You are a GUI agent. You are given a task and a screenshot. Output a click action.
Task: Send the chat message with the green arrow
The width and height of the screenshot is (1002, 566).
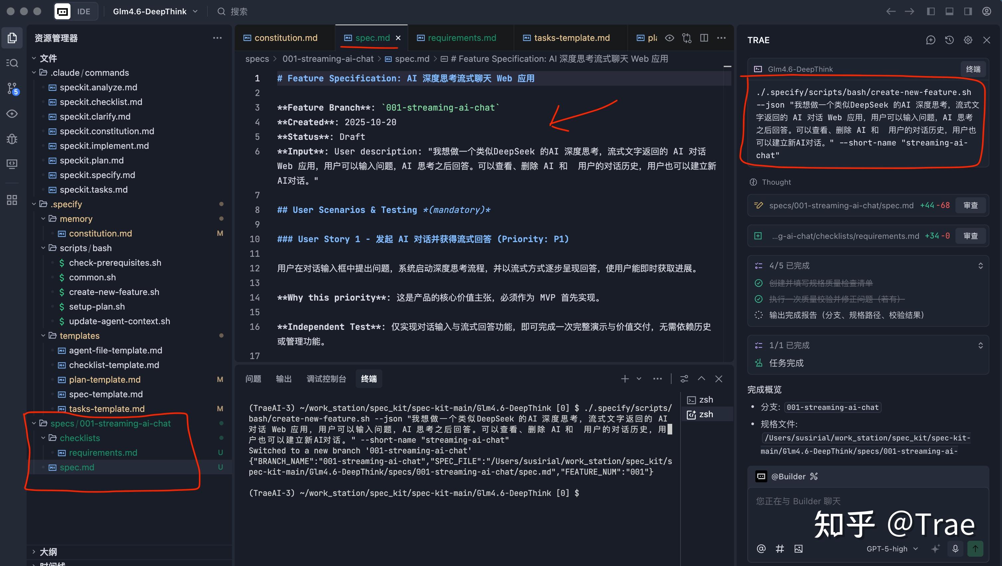click(x=975, y=548)
